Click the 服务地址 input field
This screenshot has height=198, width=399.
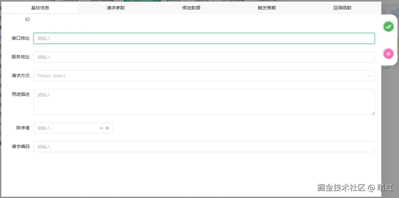(x=204, y=57)
